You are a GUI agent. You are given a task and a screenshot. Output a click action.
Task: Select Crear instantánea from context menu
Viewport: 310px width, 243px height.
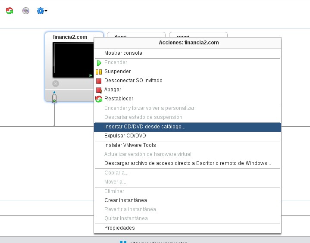click(x=125, y=200)
